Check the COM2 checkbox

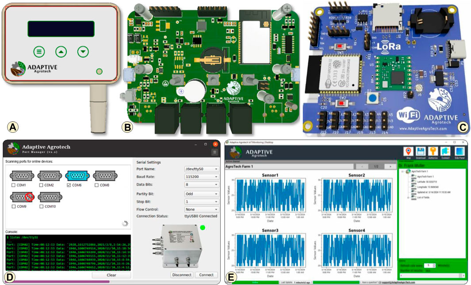[x=42, y=185]
